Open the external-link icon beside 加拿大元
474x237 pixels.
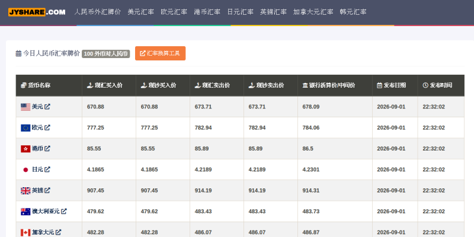pos(58,232)
